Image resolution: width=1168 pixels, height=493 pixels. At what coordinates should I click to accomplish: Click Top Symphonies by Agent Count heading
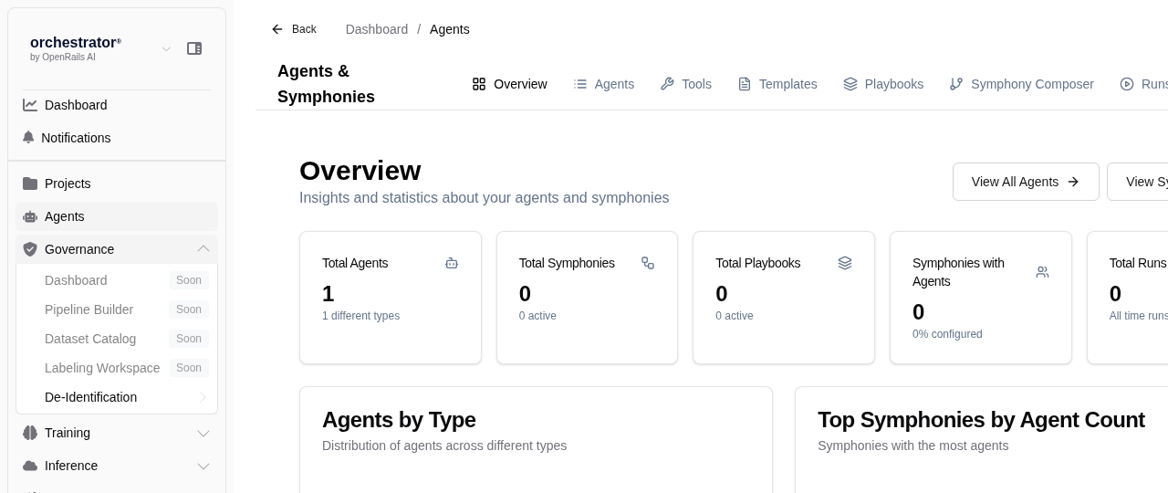tap(981, 420)
